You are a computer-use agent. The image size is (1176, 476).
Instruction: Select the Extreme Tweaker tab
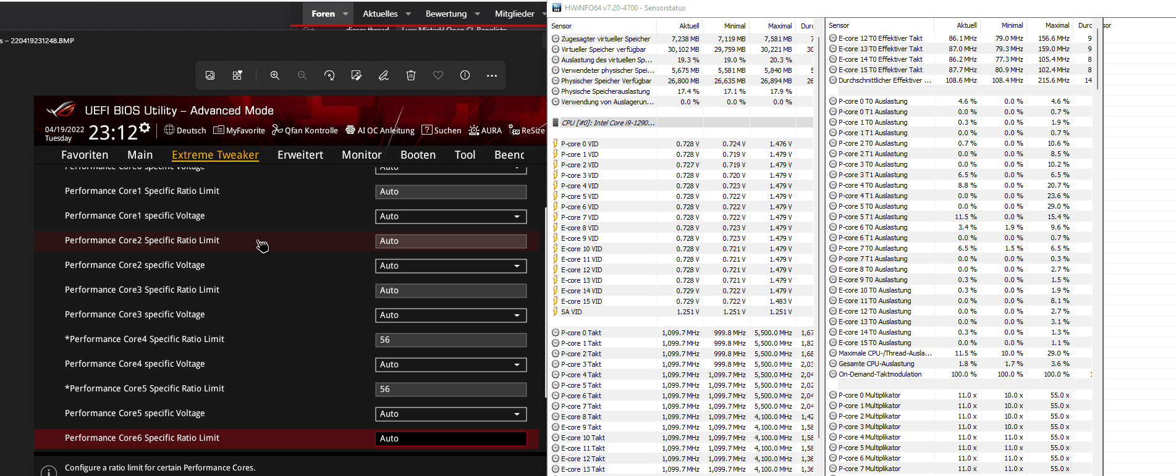click(215, 155)
